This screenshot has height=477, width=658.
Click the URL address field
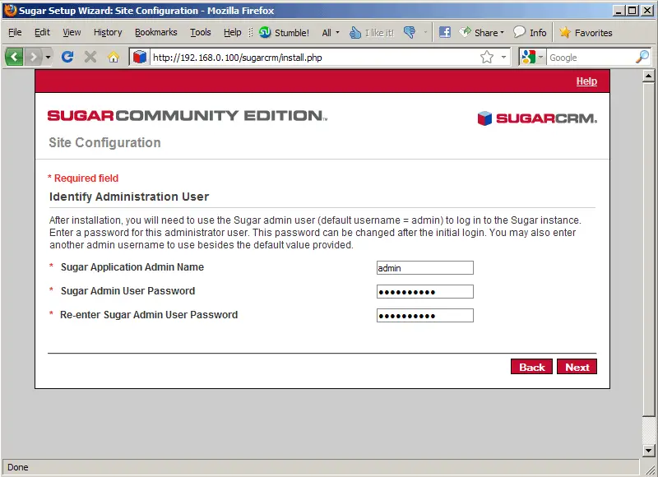[314, 58]
